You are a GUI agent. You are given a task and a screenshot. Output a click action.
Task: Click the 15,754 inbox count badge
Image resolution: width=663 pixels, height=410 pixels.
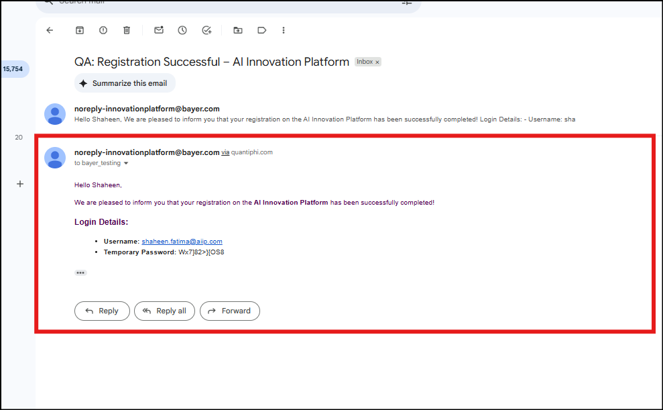tap(13, 69)
